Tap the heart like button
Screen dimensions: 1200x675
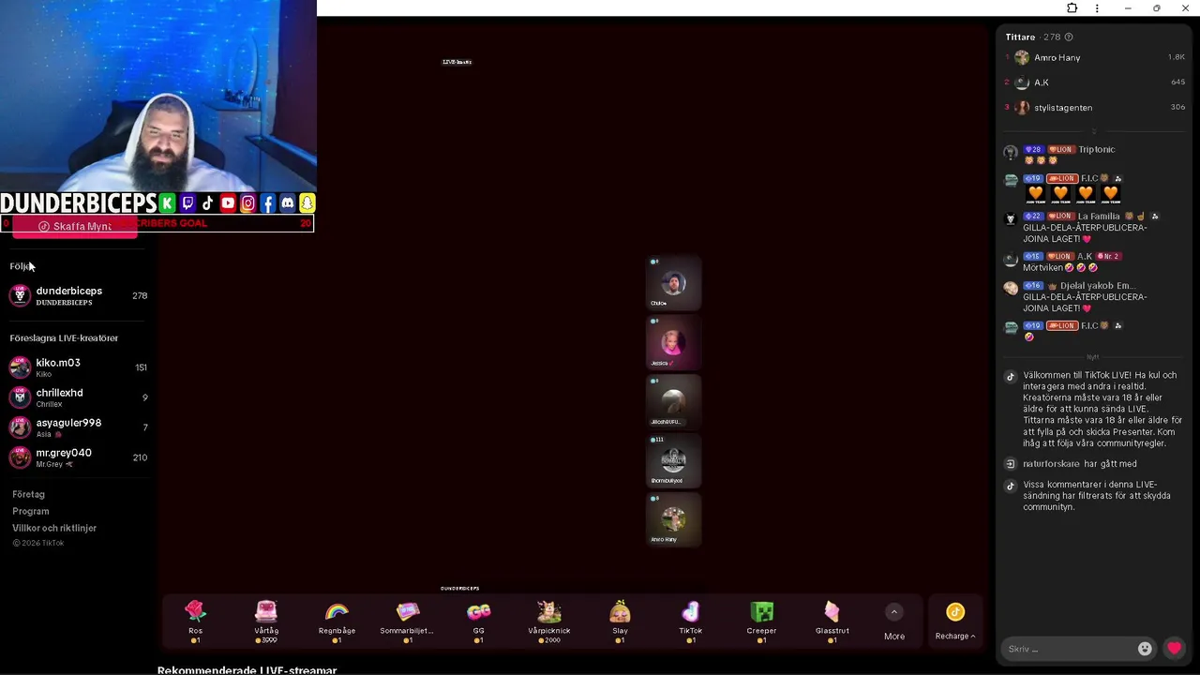coord(1174,648)
